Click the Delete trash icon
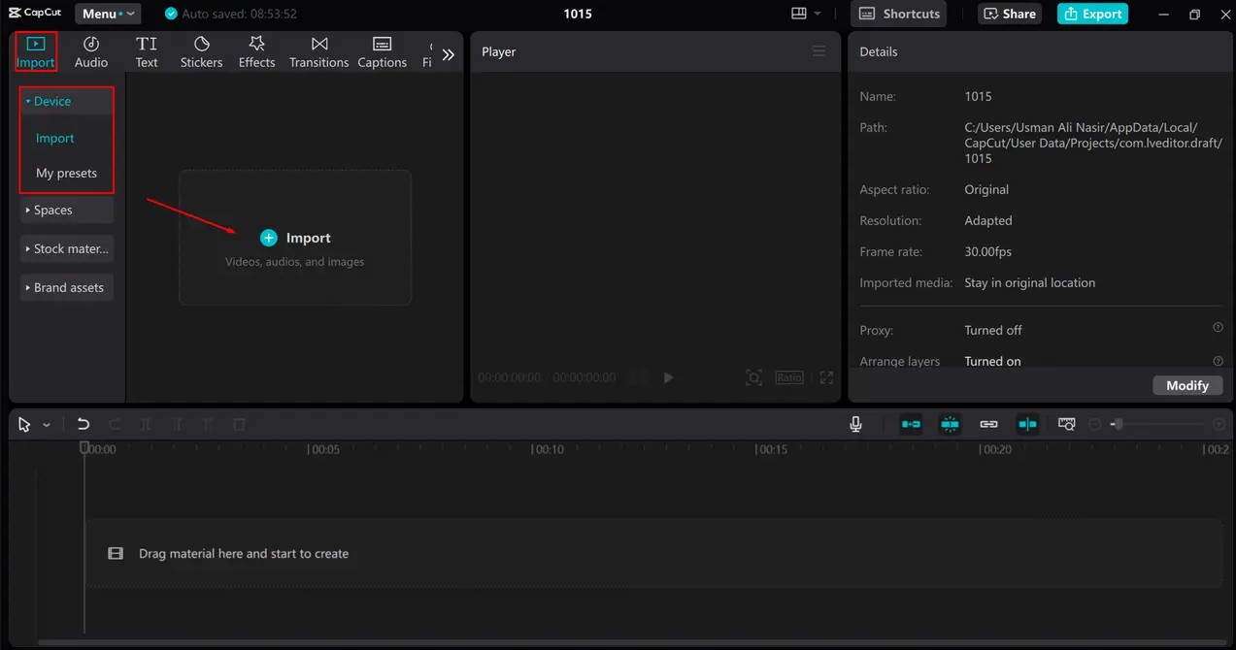This screenshot has width=1236, height=650. (239, 424)
